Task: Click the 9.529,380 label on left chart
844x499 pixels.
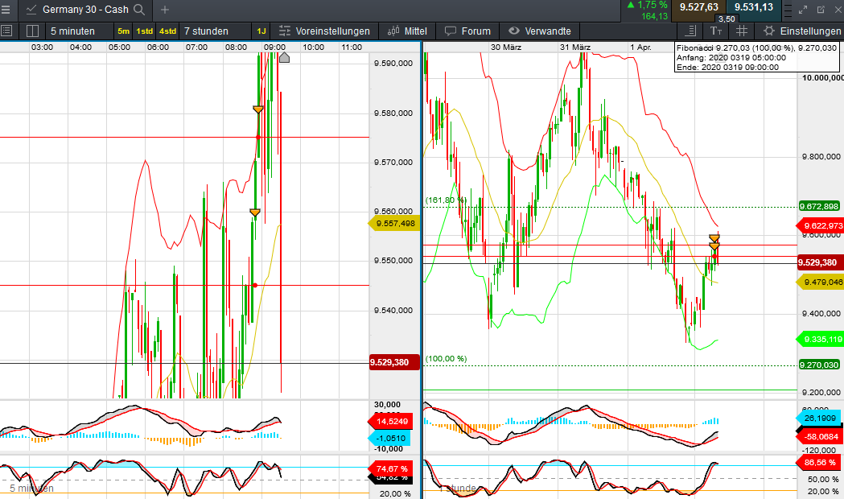Action: click(394, 362)
